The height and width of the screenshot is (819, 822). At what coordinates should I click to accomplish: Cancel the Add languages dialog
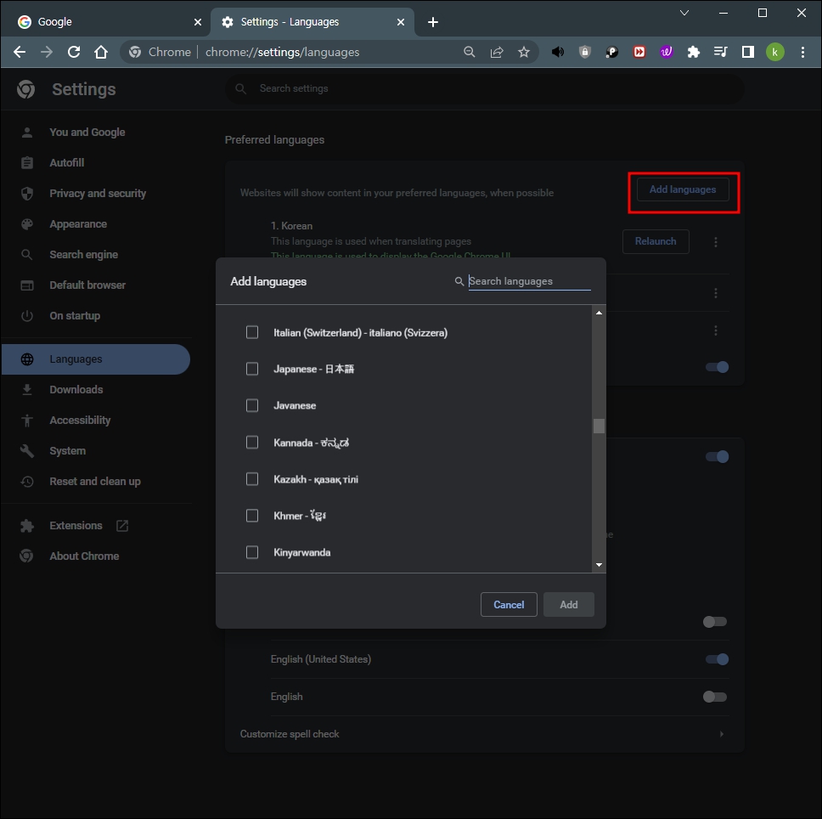tap(509, 605)
